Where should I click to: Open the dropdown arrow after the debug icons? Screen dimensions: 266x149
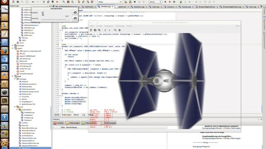pyautogui.click(x=190, y=2)
